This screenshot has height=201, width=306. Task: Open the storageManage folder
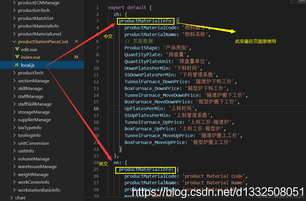click(x=34, y=112)
